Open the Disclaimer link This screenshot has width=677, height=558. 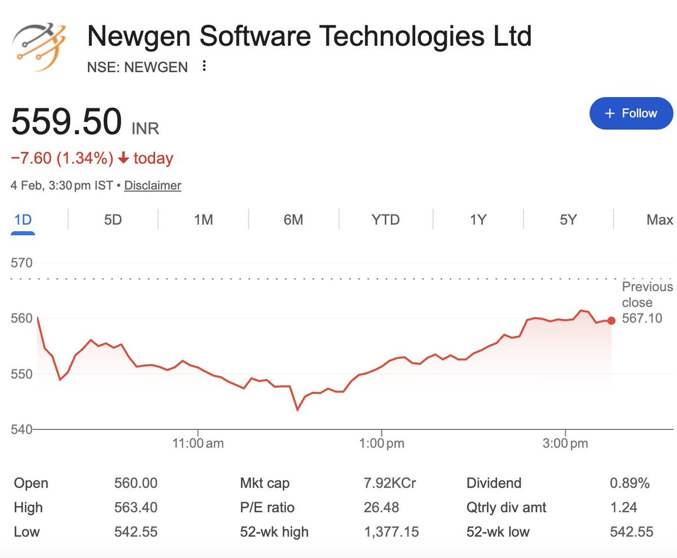[x=152, y=185]
